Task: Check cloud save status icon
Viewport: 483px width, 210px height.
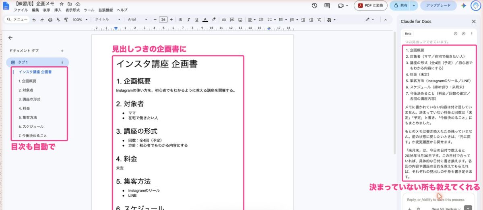Action: [x=78, y=4]
